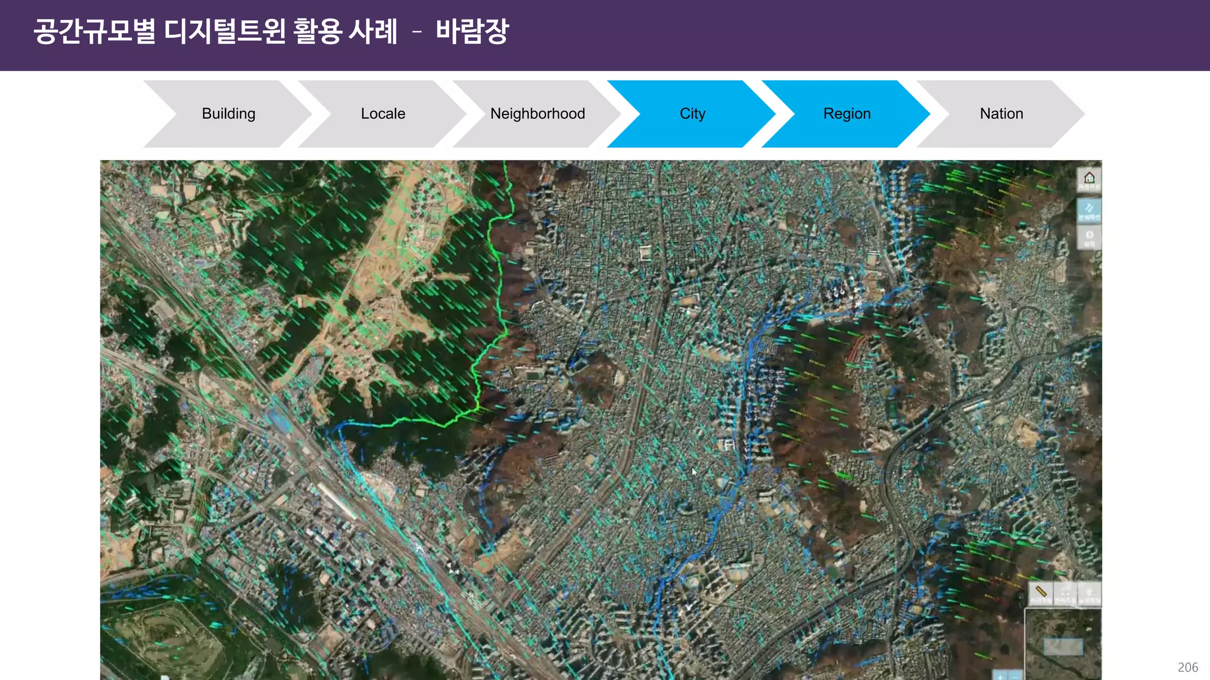Select the highlighted City chevron
Viewport: 1210px width, 680px height.
point(692,114)
